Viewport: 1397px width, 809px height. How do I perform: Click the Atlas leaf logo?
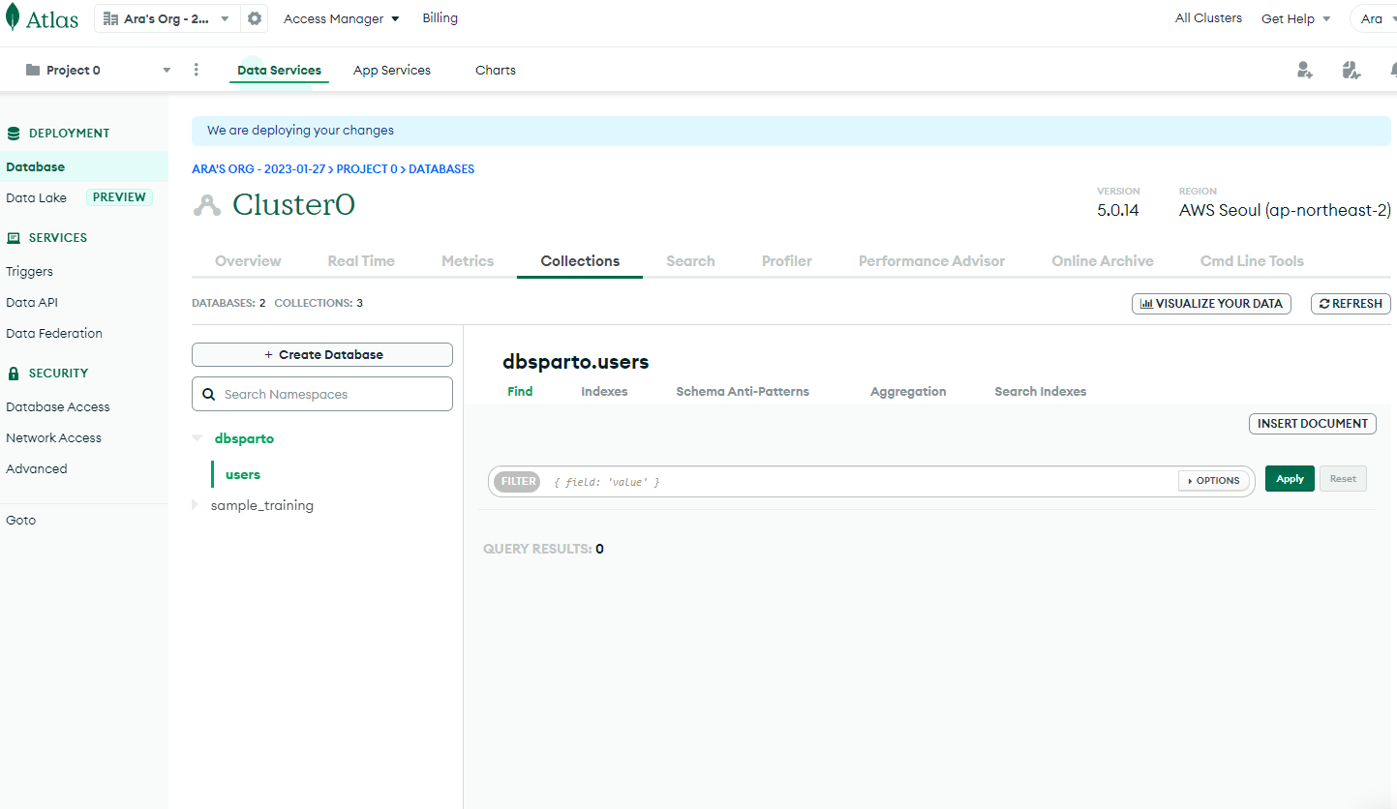click(13, 18)
